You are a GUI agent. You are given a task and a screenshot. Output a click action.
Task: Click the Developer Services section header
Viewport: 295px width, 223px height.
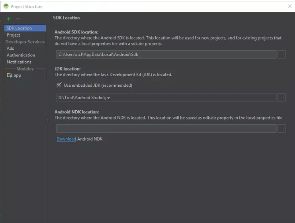coord(25,42)
